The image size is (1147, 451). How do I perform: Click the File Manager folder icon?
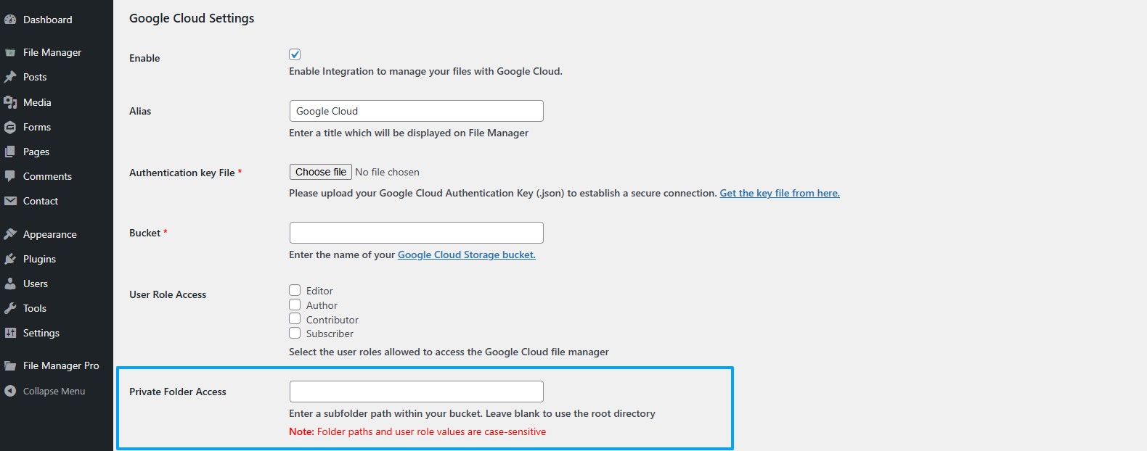[10, 52]
